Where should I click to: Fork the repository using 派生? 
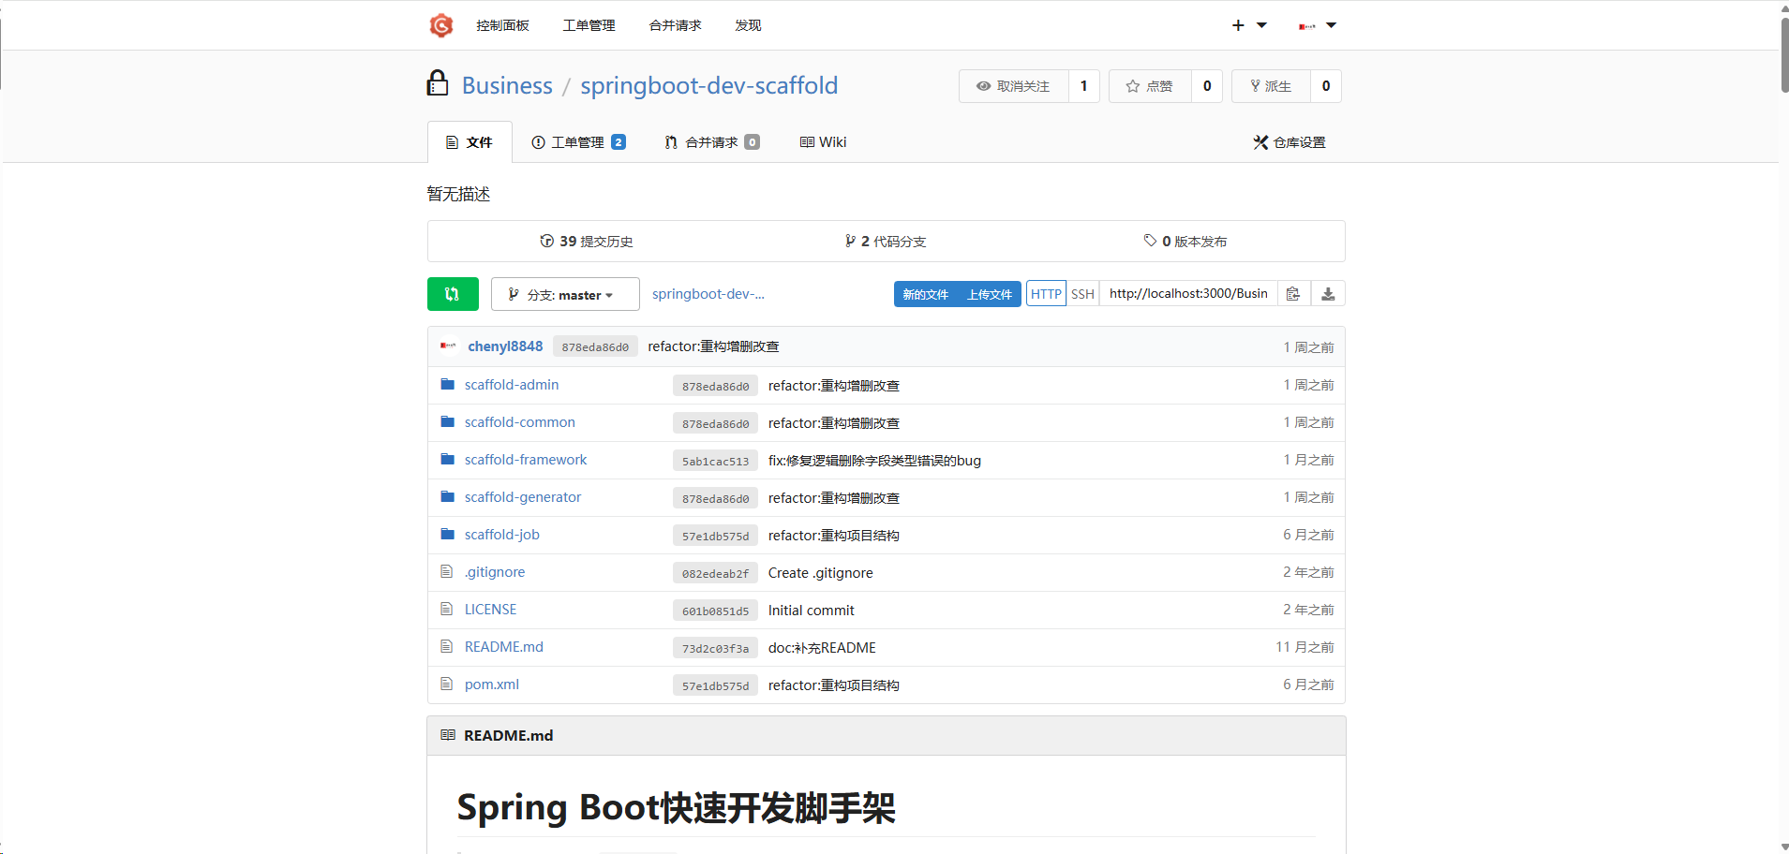tap(1271, 86)
